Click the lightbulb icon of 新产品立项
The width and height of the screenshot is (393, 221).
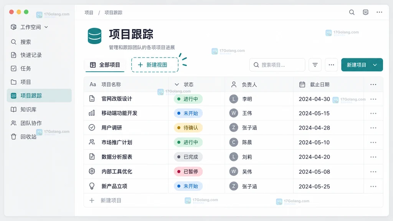(x=92, y=186)
